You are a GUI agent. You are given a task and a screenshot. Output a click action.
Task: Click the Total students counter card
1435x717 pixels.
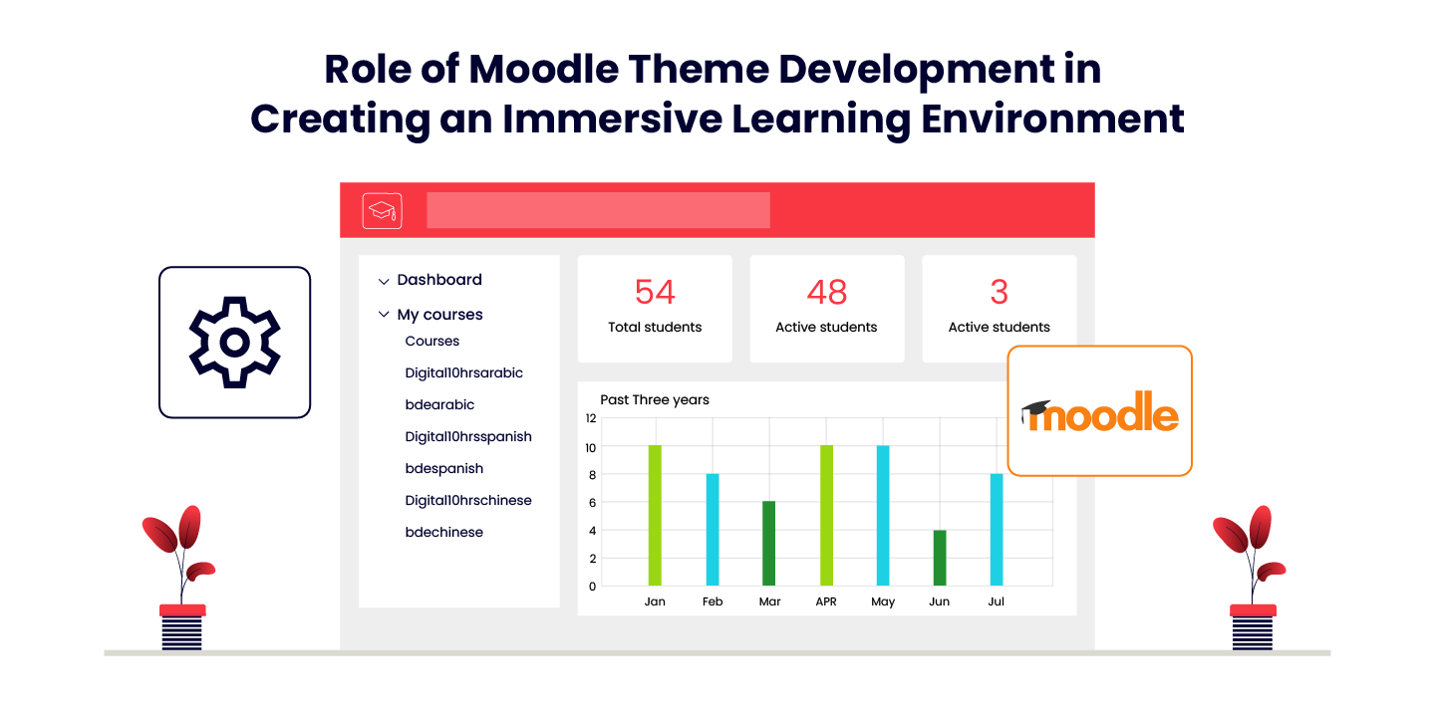click(655, 307)
